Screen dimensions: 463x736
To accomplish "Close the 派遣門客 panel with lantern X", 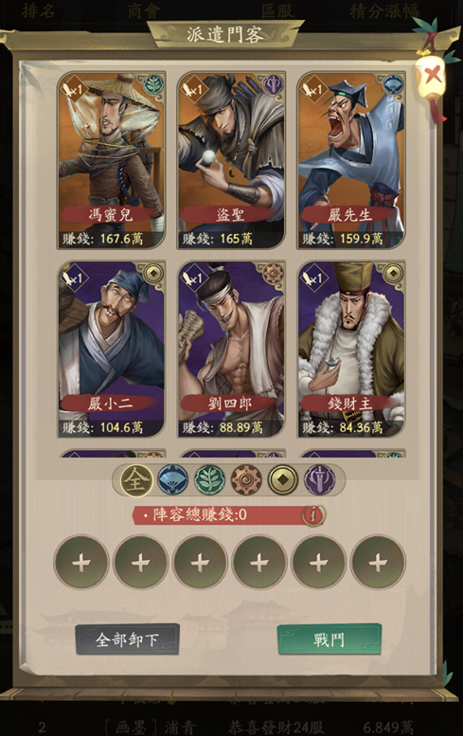I will point(432,75).
